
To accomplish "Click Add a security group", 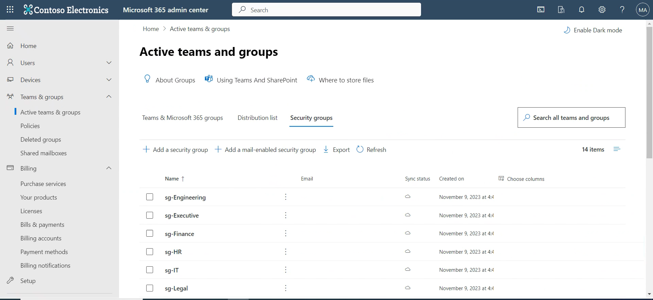I will [175, 149].
